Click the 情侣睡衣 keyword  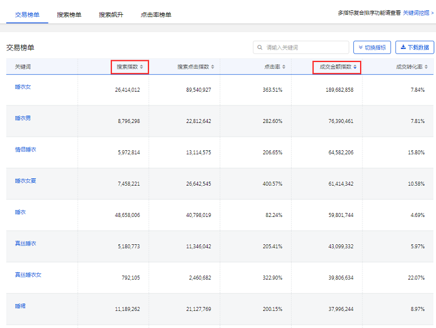tap(26, 150)
